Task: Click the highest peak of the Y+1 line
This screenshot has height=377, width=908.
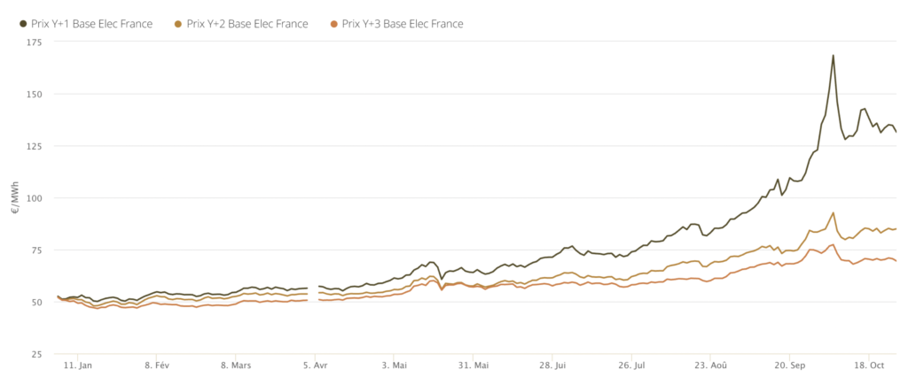Action: [834, 56]
